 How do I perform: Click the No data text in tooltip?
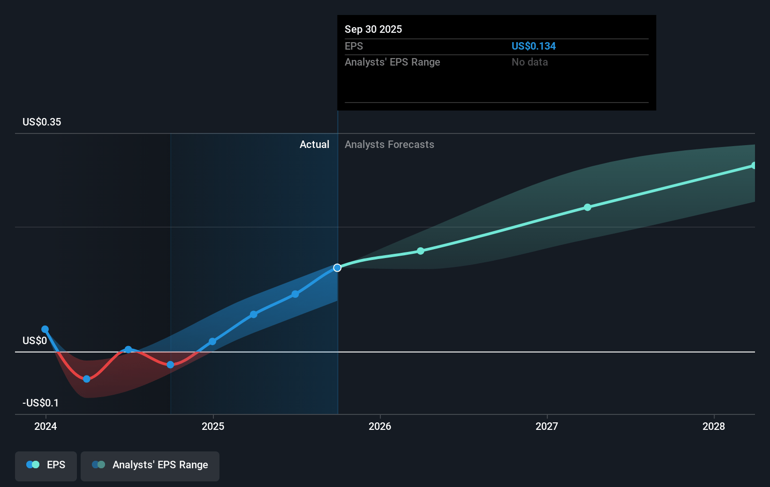point(529,62)
